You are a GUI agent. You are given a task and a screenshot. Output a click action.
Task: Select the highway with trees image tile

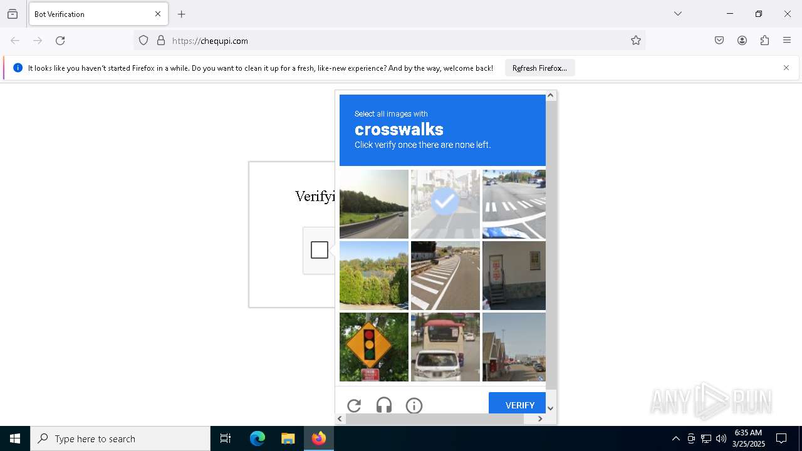point(374,204)
